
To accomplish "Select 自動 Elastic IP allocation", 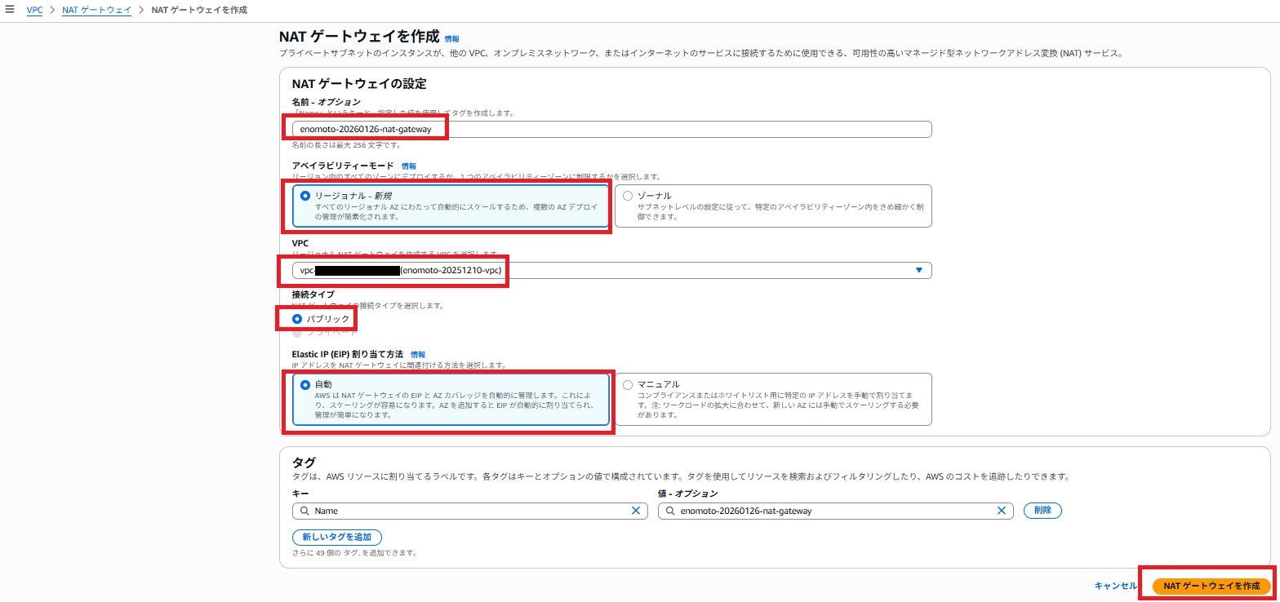I will coord(305,384).
